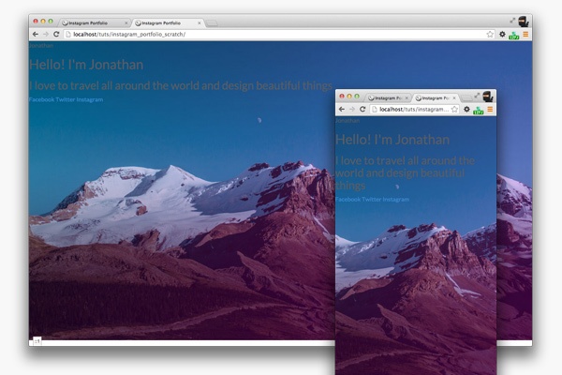The width and height of the screenshot is (562, 375).
Task: Open orange Chrome menu in large window
Action: (525, 34)
